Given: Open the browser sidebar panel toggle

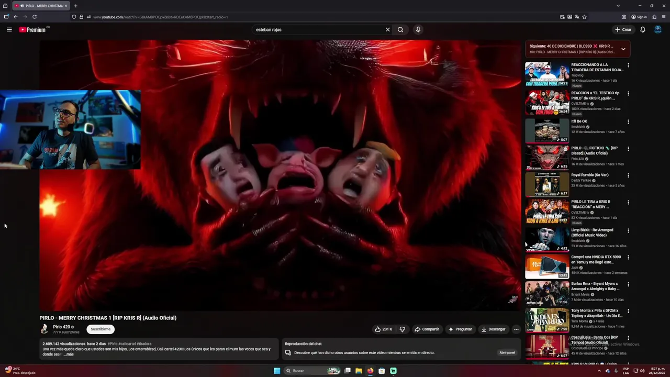Looking at the screenshot, I should click(6, 17).
